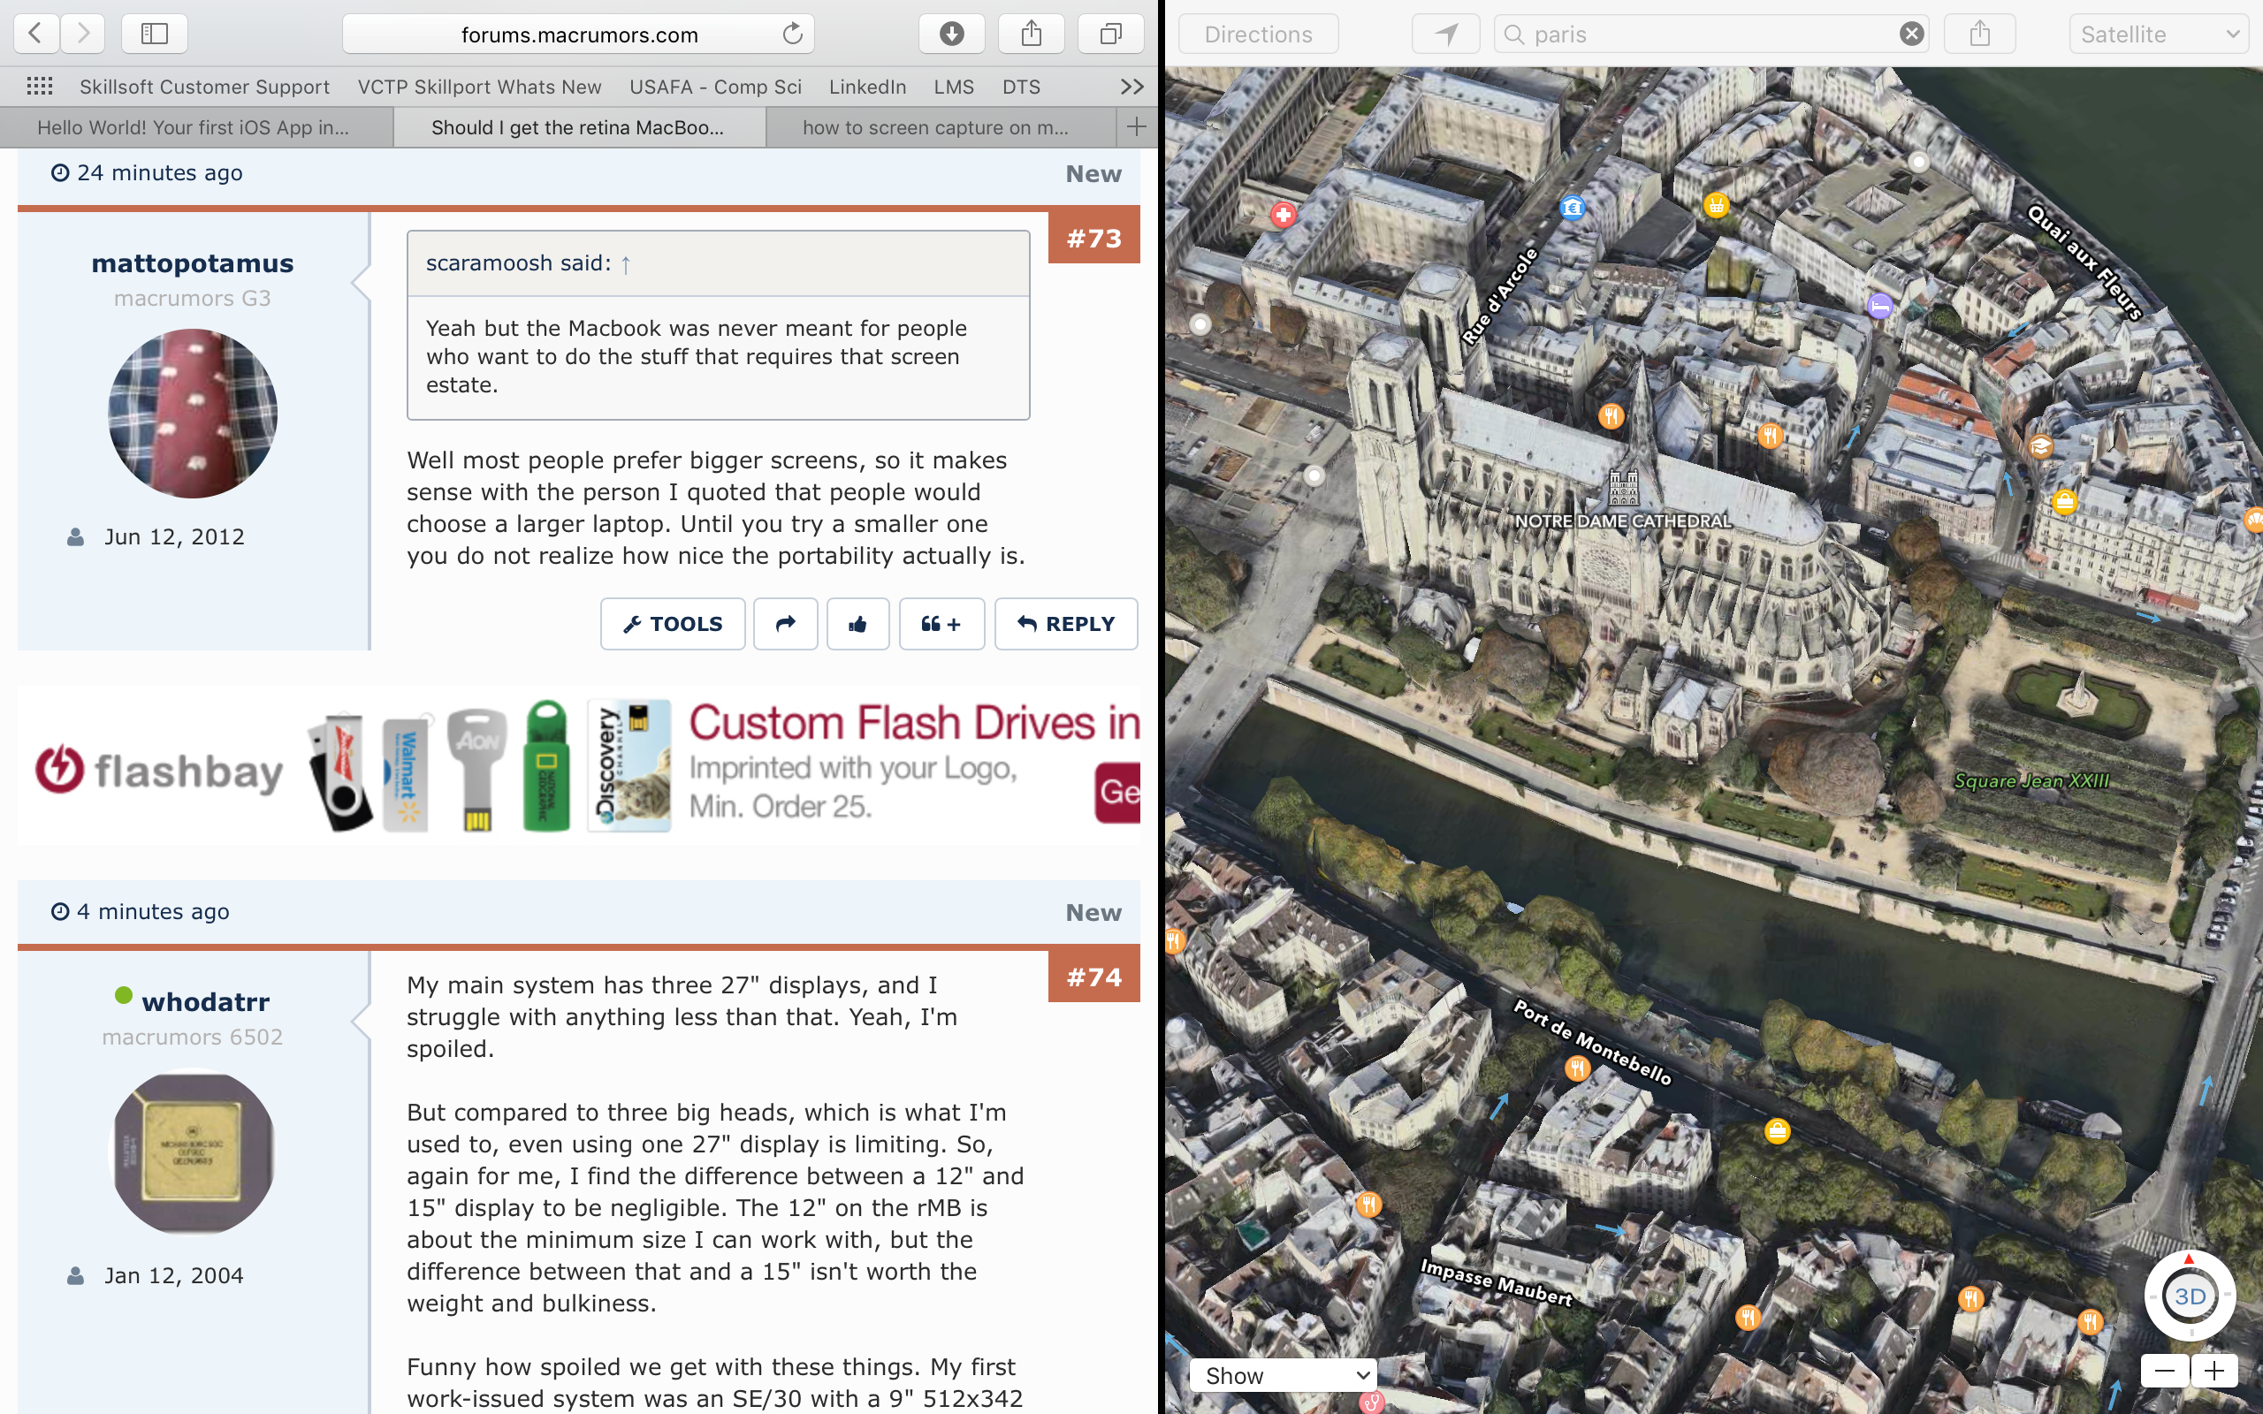The height and width of the screenshot is (1414, 2263).
Task: Open the LinkedIn bookmark
Action: tap(867, 86)
